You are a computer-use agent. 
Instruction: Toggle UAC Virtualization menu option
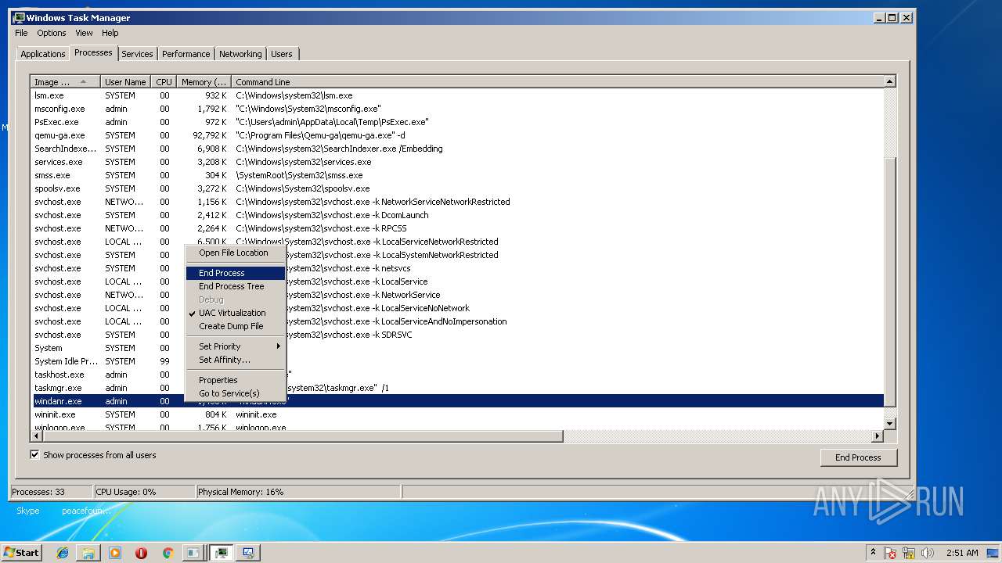tap(235, 313)
